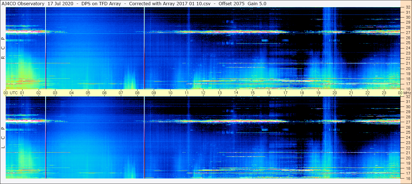Screen dimensions: 412x184
Task: Click the 22 MHz label in LCP panel
Action: point(408,148)
